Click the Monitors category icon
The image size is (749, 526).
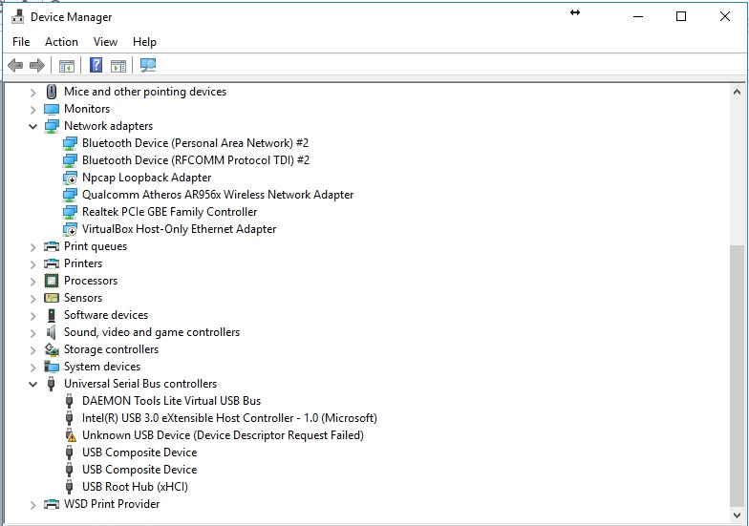point(52,109)
